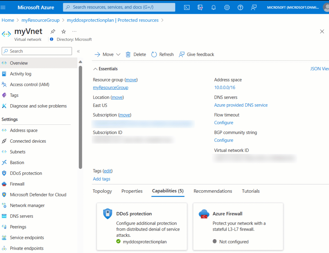Click the Connected devices plug icon

(4, 141)
